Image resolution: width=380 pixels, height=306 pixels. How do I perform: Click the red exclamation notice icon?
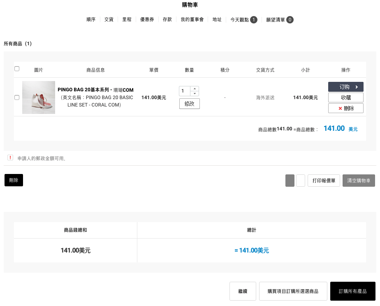point(10,158)
